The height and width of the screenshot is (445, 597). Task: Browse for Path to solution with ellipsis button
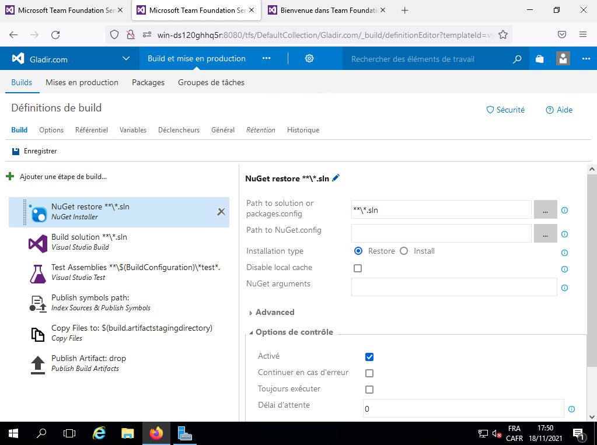[545, 210]
